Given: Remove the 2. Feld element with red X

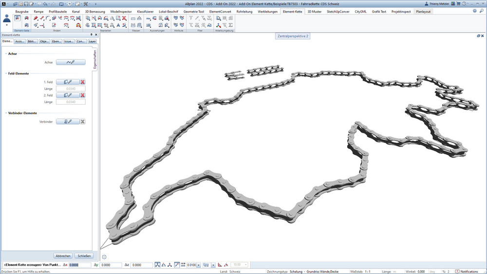Looking at the screenshot, I should (83, 95).
